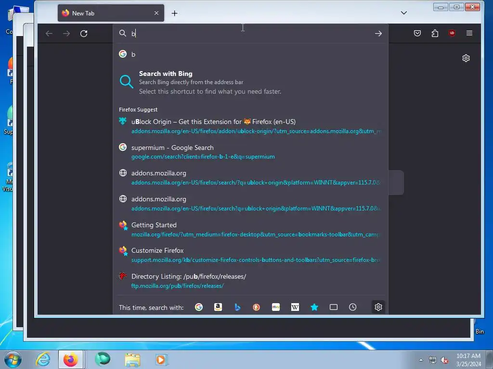Screen dimensions: 493x369
Task: Open Directory Listing /pub/firefox/releases/ suggestion
Action: click(x=250, y=281)
